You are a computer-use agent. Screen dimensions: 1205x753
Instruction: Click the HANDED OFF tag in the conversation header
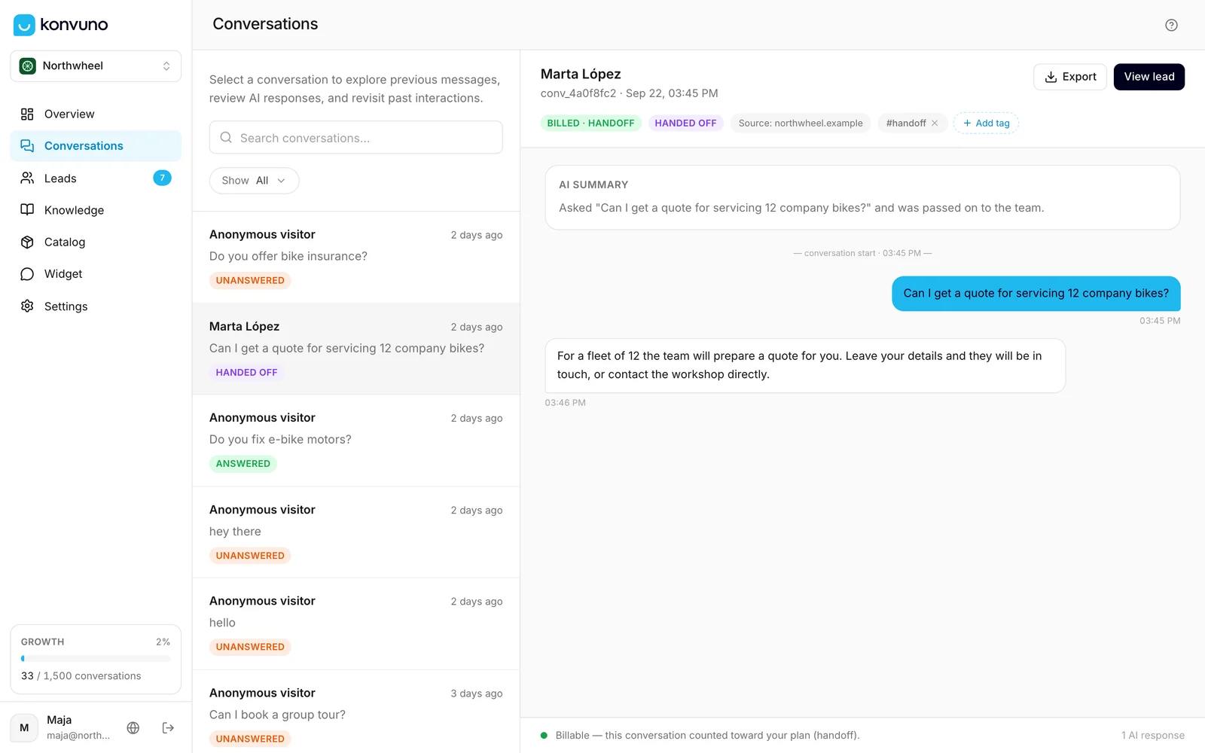pyautogui.click(x=685, y=123)
